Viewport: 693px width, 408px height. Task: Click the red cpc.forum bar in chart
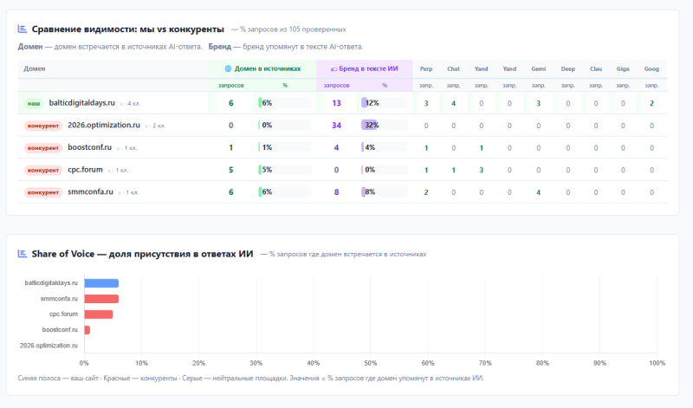tap(99, 314)
